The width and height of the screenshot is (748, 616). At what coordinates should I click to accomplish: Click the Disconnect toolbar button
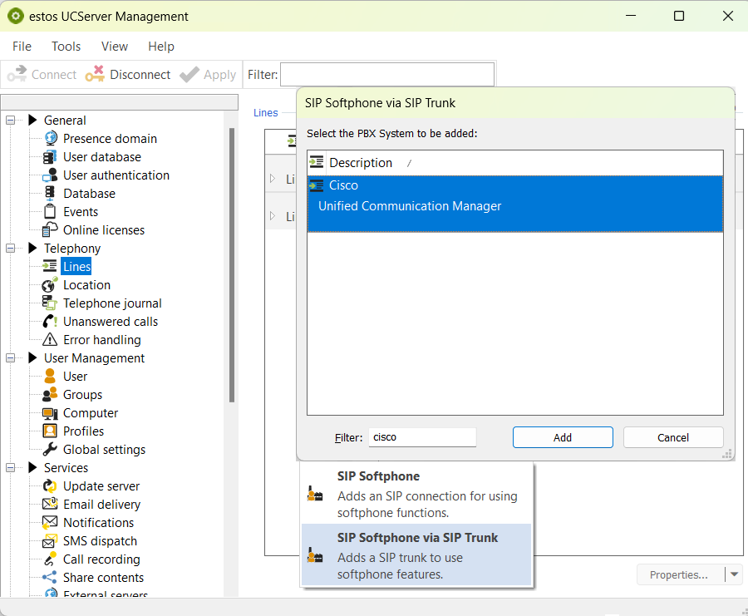point(129,75)
